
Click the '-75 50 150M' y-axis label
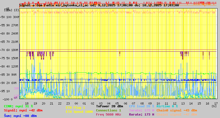10,58
